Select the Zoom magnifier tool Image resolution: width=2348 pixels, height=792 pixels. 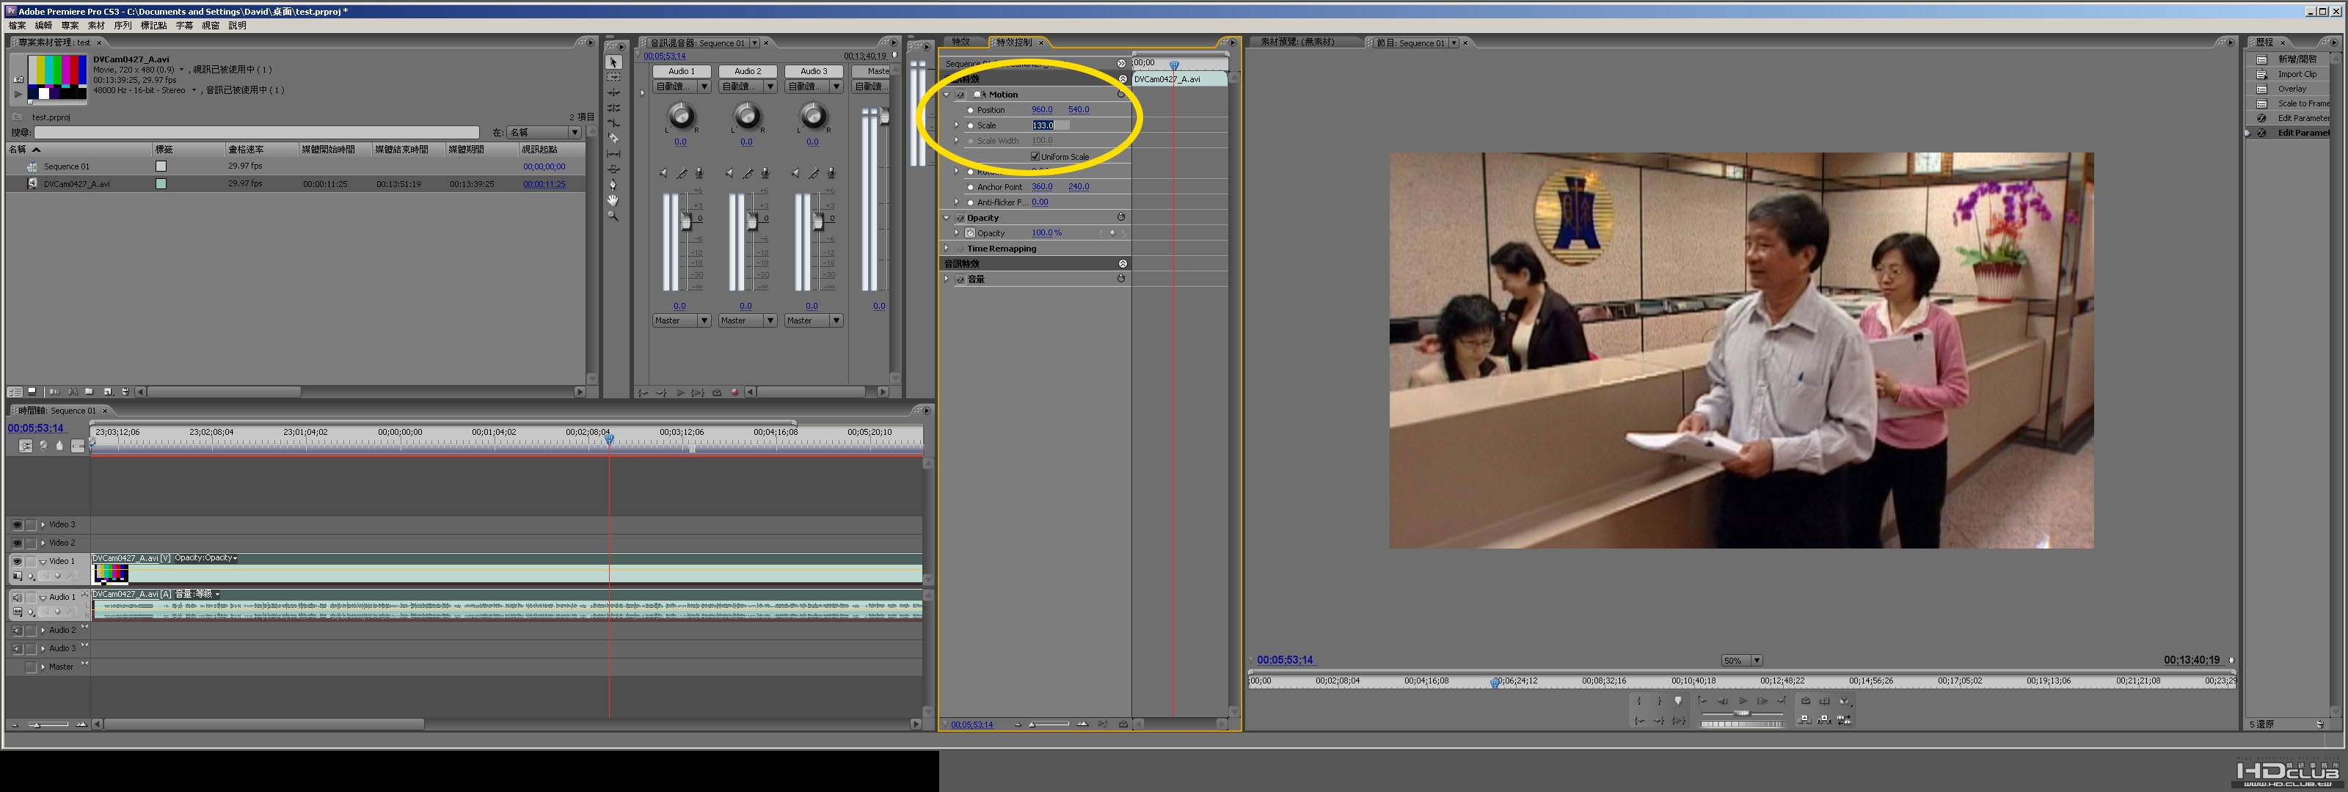pos(613,216)
